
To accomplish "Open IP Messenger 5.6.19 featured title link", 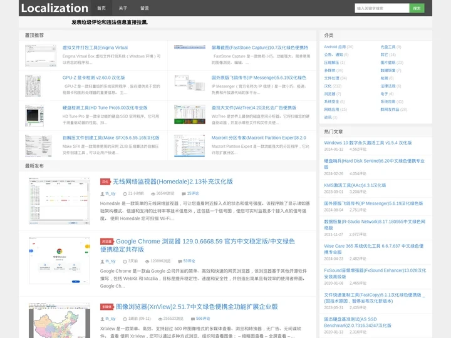I will (259, 78).
